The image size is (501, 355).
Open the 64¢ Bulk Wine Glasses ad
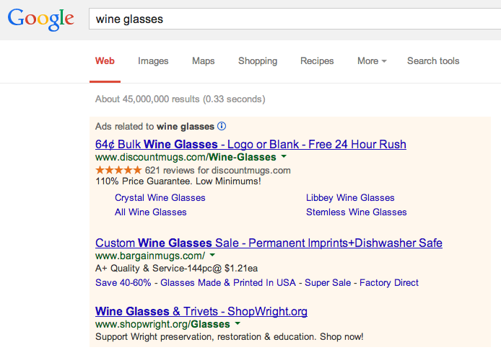(x=250, y=144)
